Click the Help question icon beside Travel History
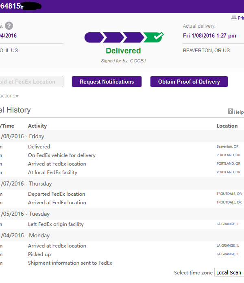Screen dimensions: 244x283 point(230,111)
